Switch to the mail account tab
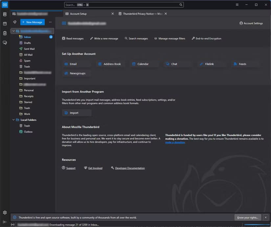The height and width of the screenshot is (227, 271). click(36, 14)
